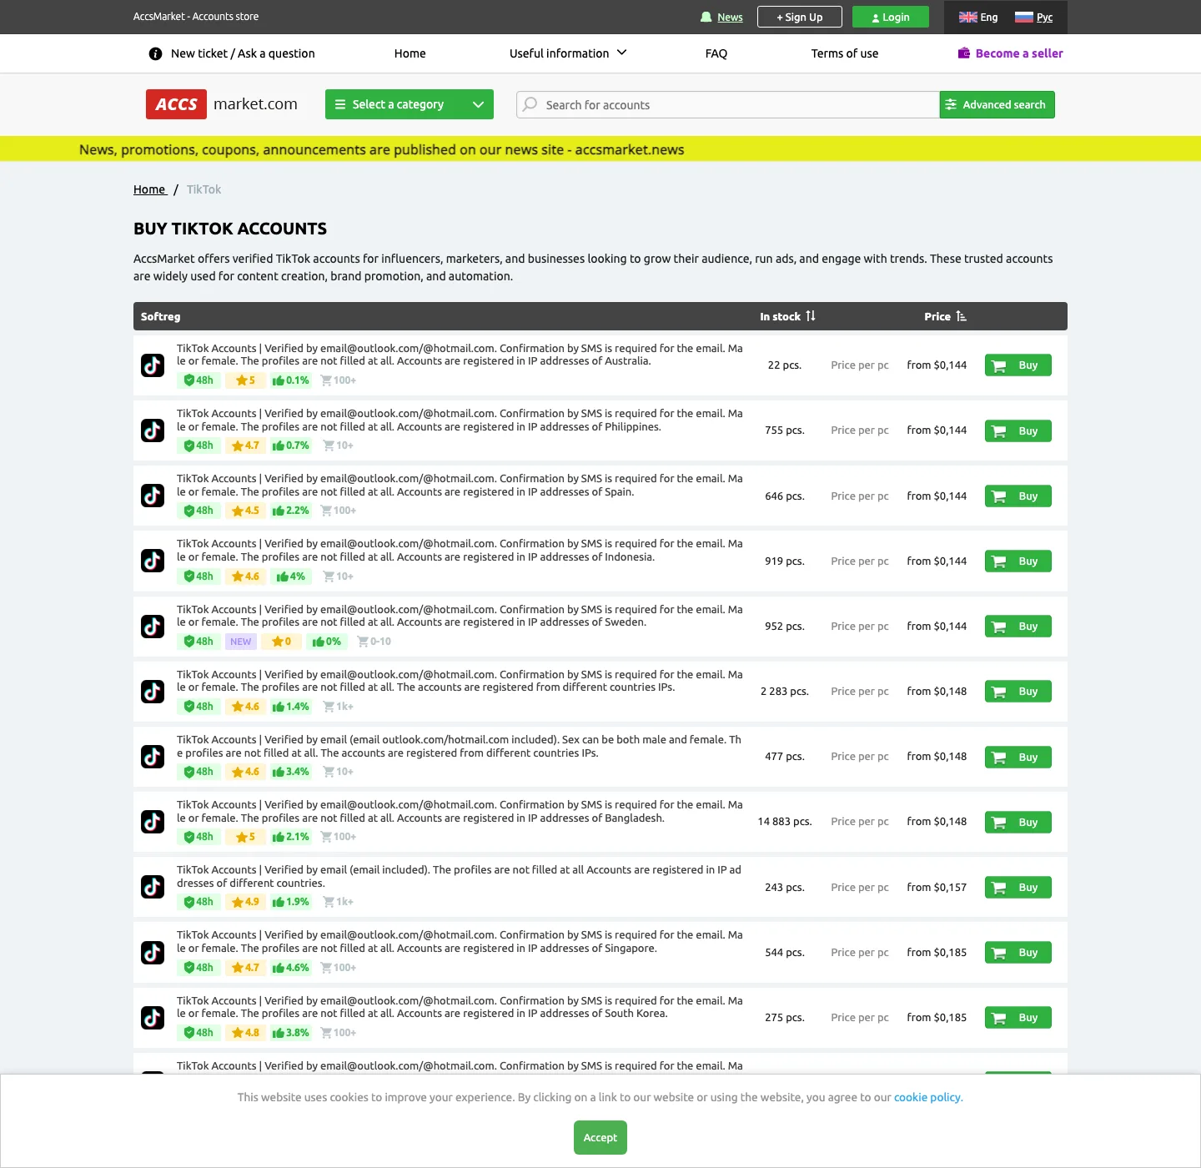Open the Bangladesh TikTok accounts listing description
The height and width of the screenshot is (1168, 1201).
pos(460,811)
